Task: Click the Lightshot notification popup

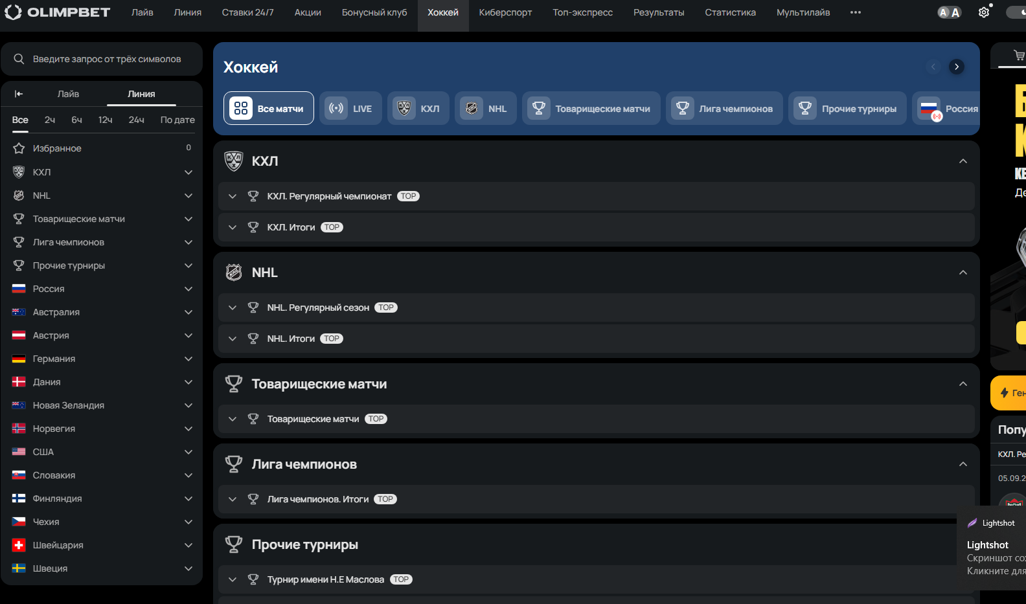Action: pos(992,548)
